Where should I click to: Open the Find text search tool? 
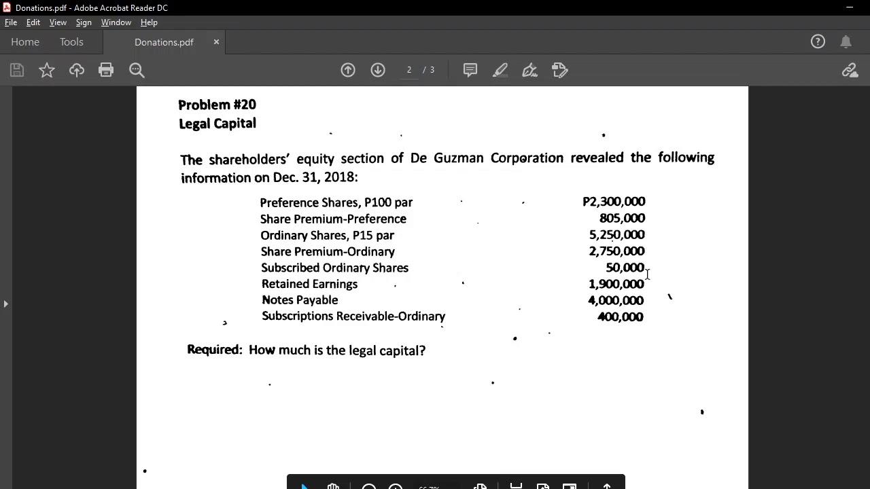coord(137,70)
